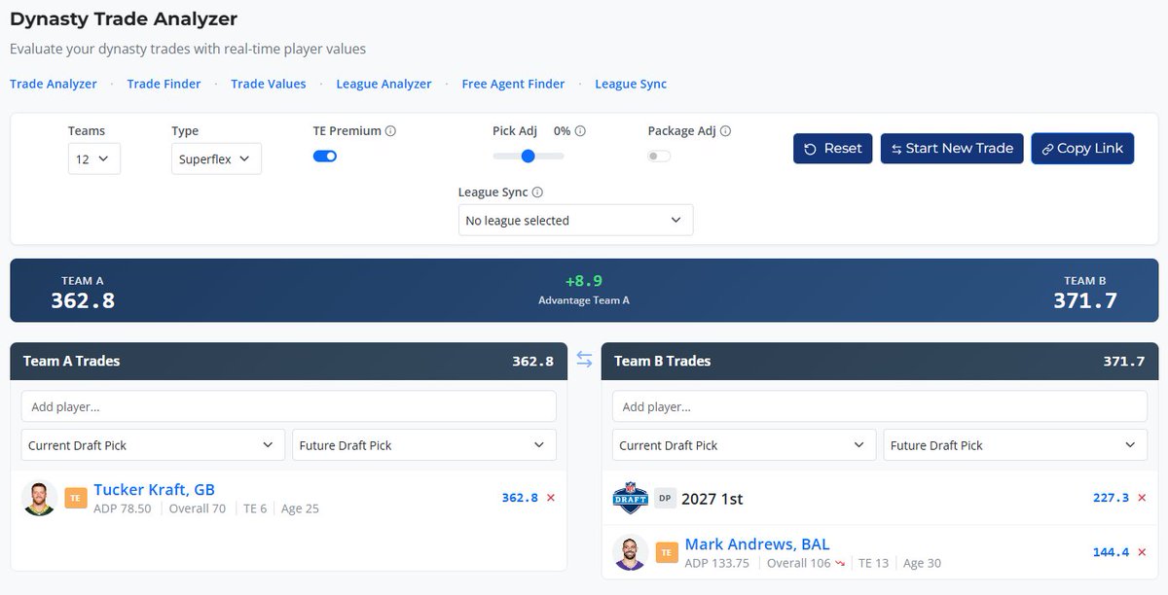Click the Reset button
Screen dimensions: 1168x595
pyautogui.click(x=832, y=149)
